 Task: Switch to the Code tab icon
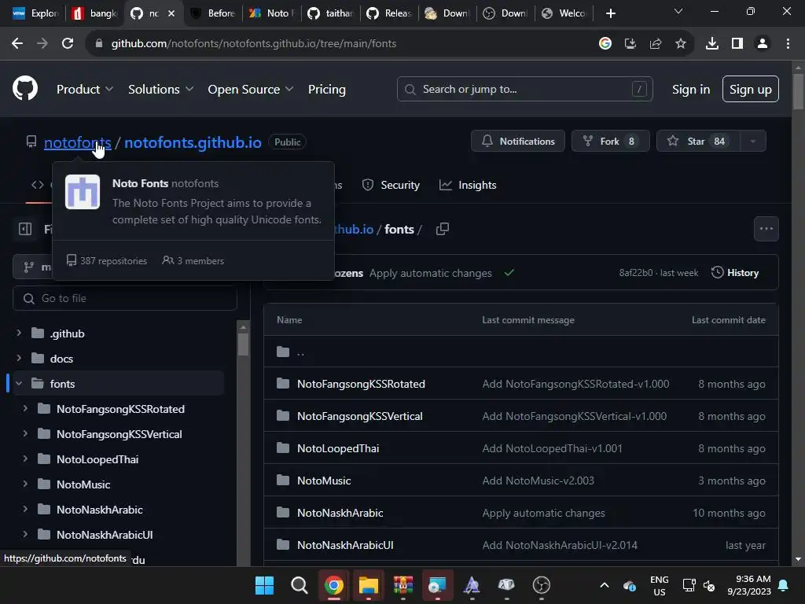pyautogui.click(x=38, y=185)
